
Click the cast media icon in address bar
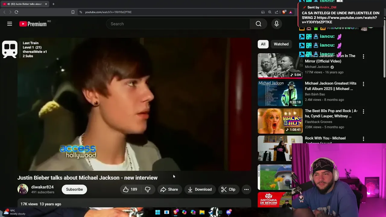point(263,12)
